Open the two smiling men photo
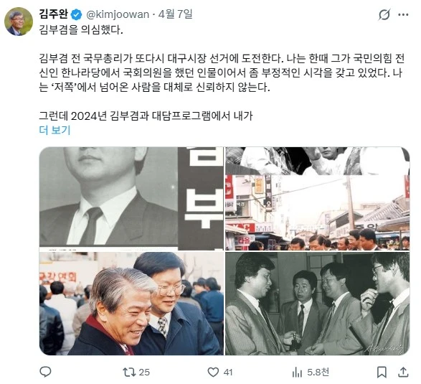The height and width of the screenshot is (384, 421). (x=131, y=304)
